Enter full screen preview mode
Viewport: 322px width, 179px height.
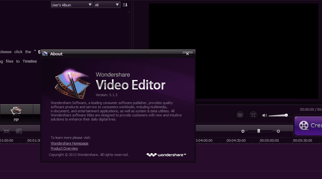253,115
